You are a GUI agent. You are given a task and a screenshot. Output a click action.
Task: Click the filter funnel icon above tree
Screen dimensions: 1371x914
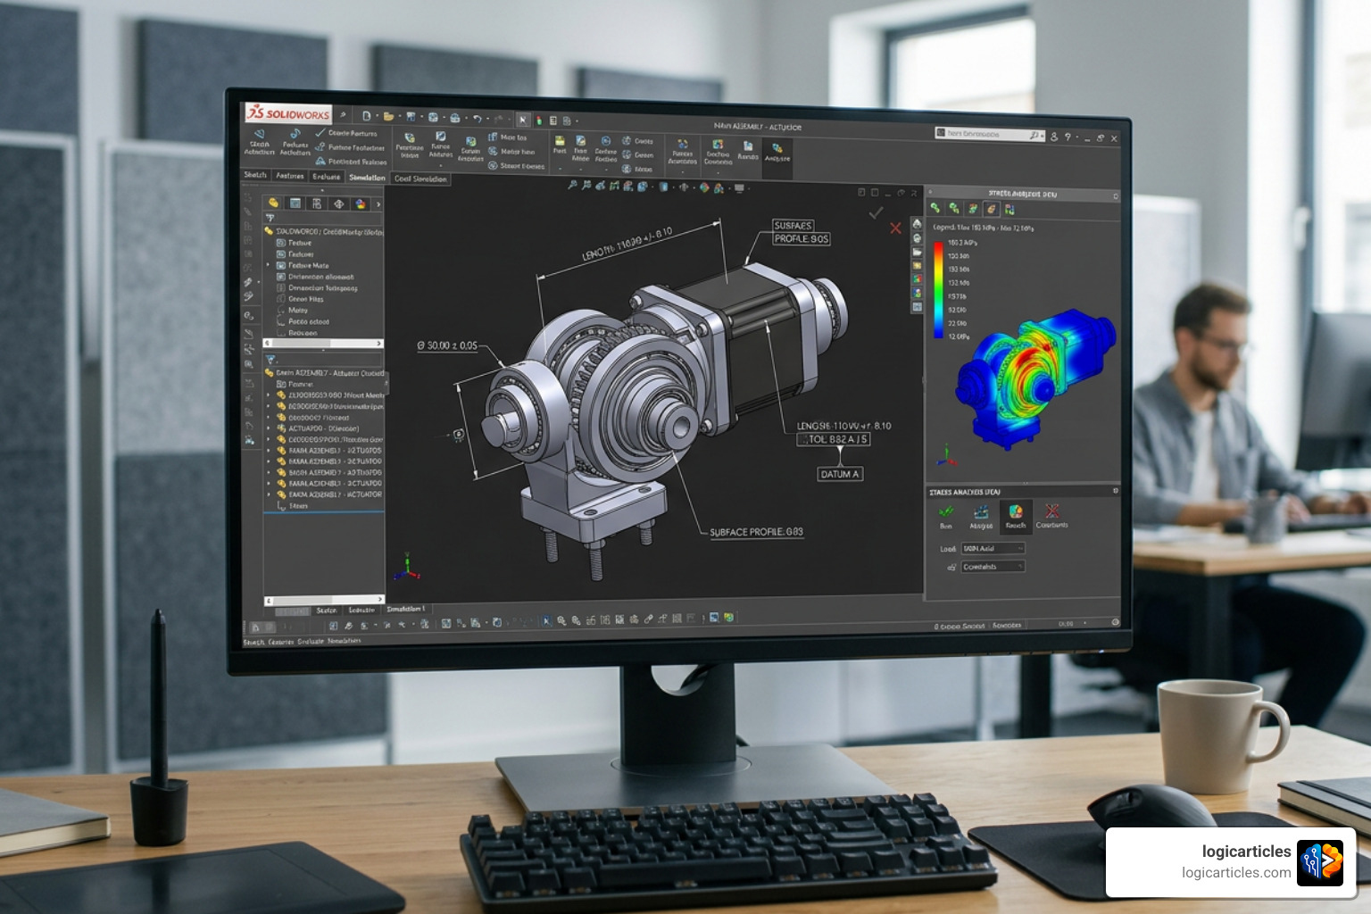click(x=270, y=217)
